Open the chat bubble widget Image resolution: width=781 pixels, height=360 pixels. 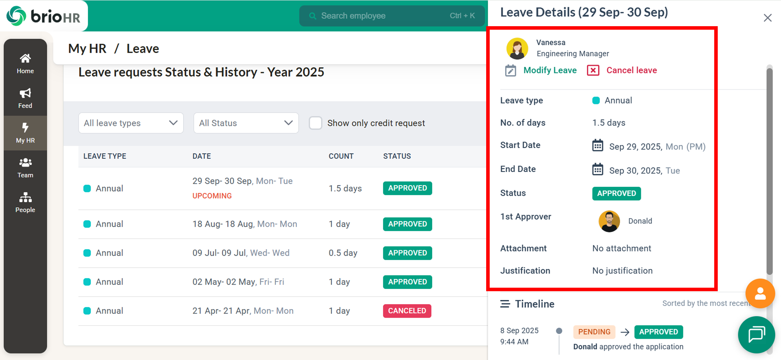pos(756,335)
